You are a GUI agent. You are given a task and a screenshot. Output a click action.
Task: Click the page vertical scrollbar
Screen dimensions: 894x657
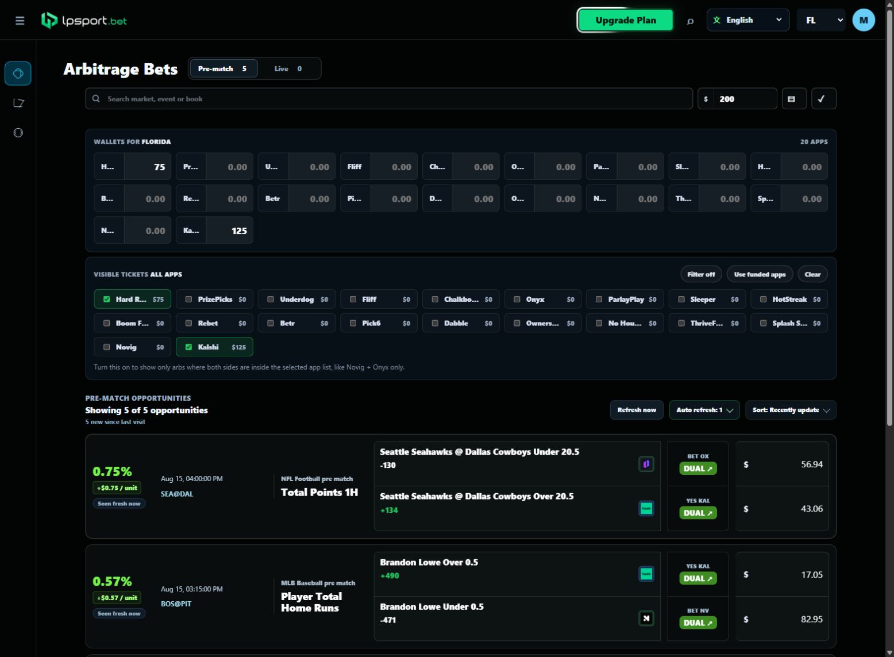click(889, 218)
